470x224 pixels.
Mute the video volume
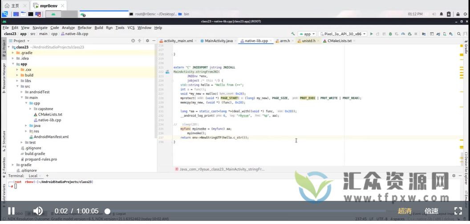tap(38, 211)
